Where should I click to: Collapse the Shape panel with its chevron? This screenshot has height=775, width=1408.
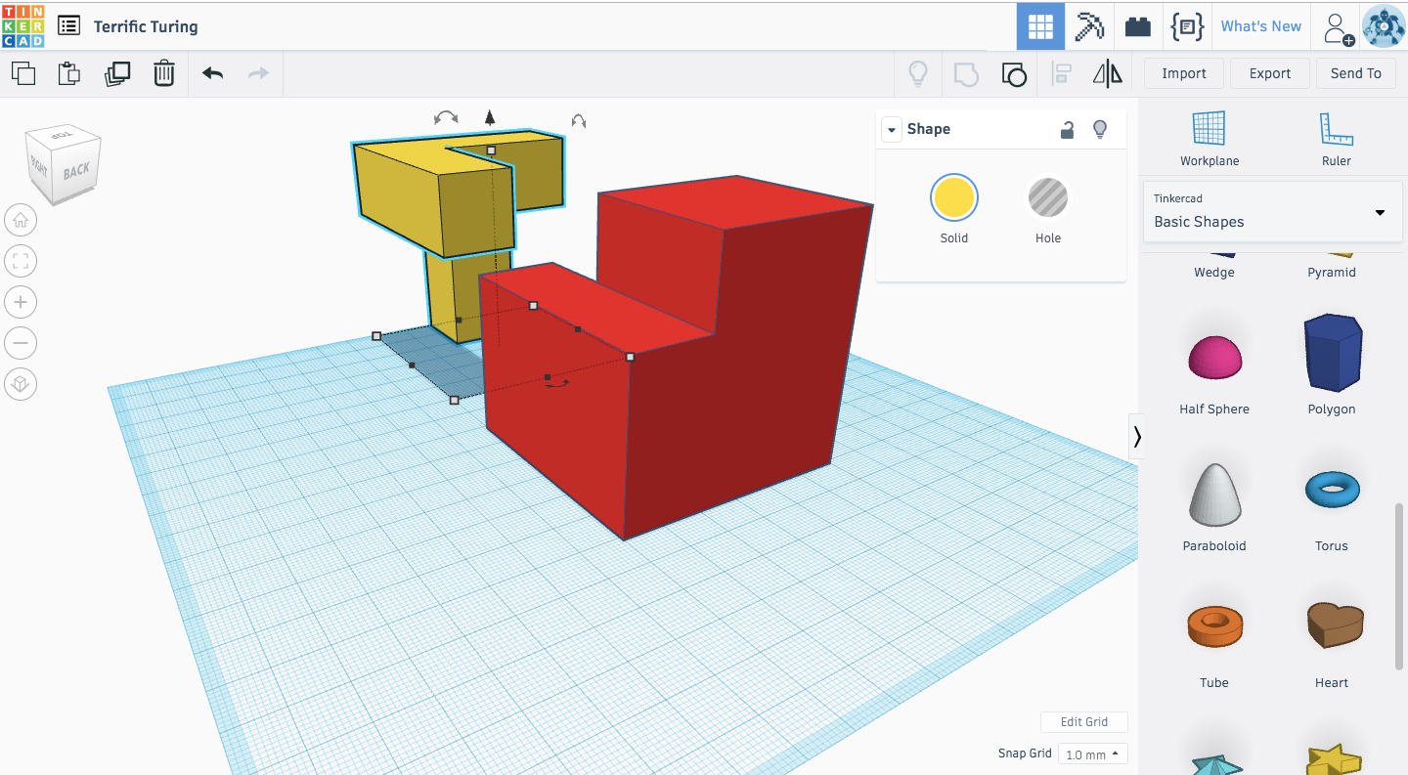pyautogui.click(x=891, y=128)
